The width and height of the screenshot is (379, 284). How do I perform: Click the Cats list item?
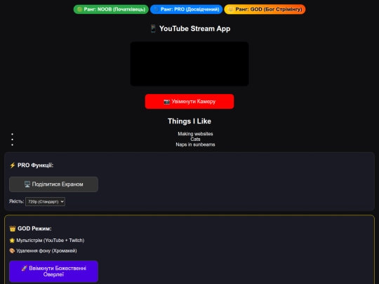pyautogui.click(x=195, y=139)
